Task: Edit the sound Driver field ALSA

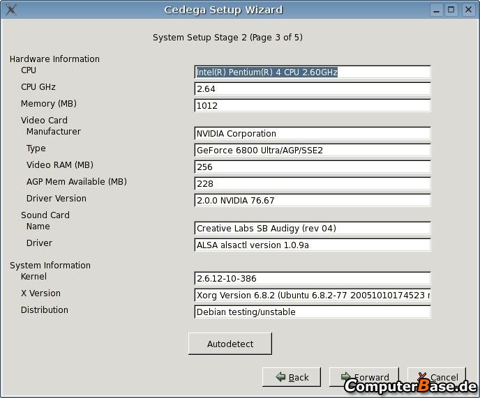Action: click(x=313, y=245)
